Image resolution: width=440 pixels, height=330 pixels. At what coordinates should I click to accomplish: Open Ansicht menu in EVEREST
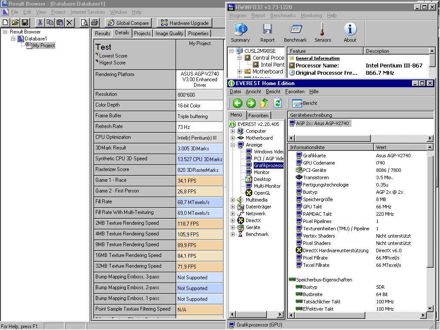click(x=253, y=92)
